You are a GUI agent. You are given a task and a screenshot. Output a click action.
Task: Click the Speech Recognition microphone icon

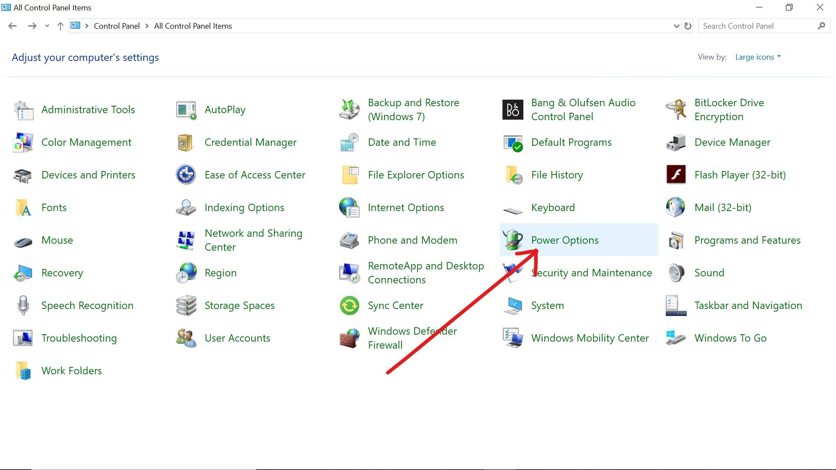[x=23, y=305]
